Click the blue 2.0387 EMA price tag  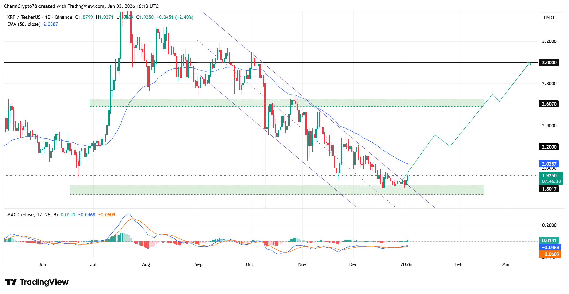549,164
